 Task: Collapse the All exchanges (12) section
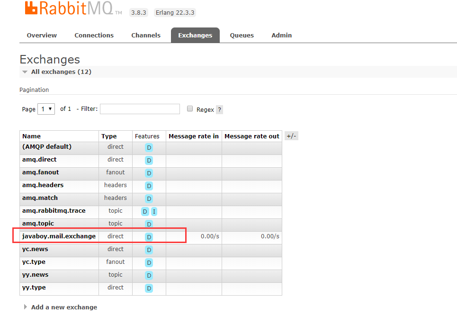(61, 72)
